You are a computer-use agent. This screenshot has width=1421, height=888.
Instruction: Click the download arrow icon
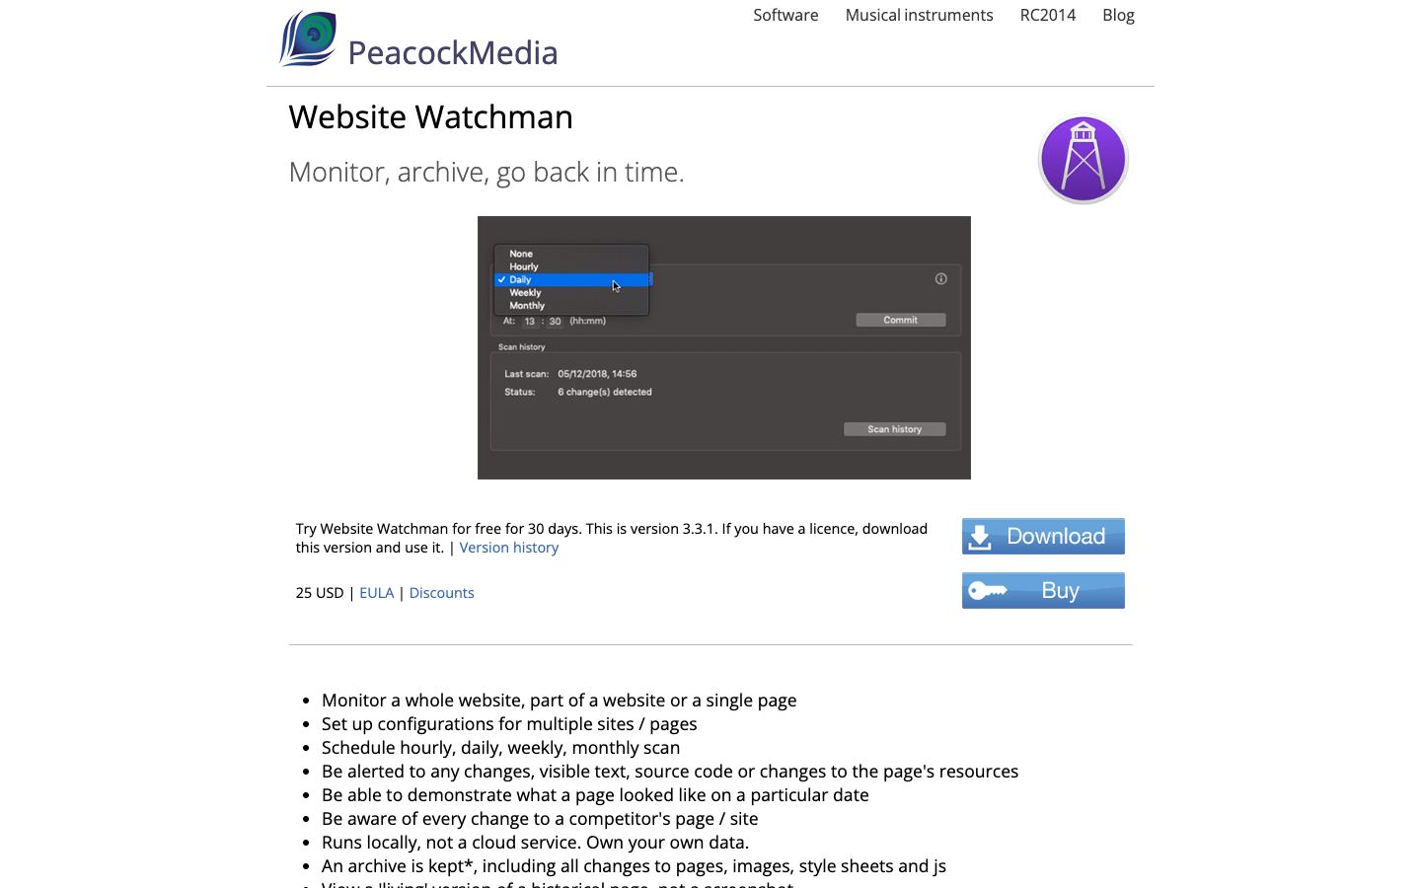pyautogui.click(x=980, y=537)
